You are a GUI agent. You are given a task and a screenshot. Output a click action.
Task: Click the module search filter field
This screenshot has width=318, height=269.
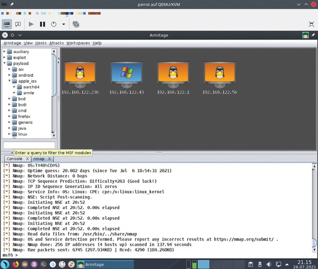(x=29, y=145)
